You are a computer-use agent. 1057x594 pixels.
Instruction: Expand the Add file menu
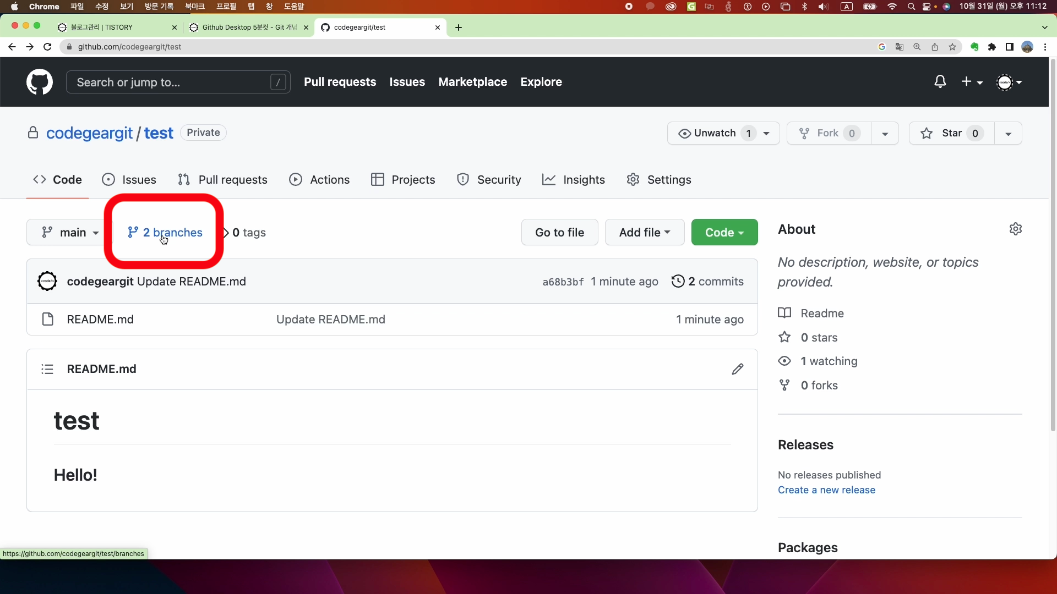[645, 233]
